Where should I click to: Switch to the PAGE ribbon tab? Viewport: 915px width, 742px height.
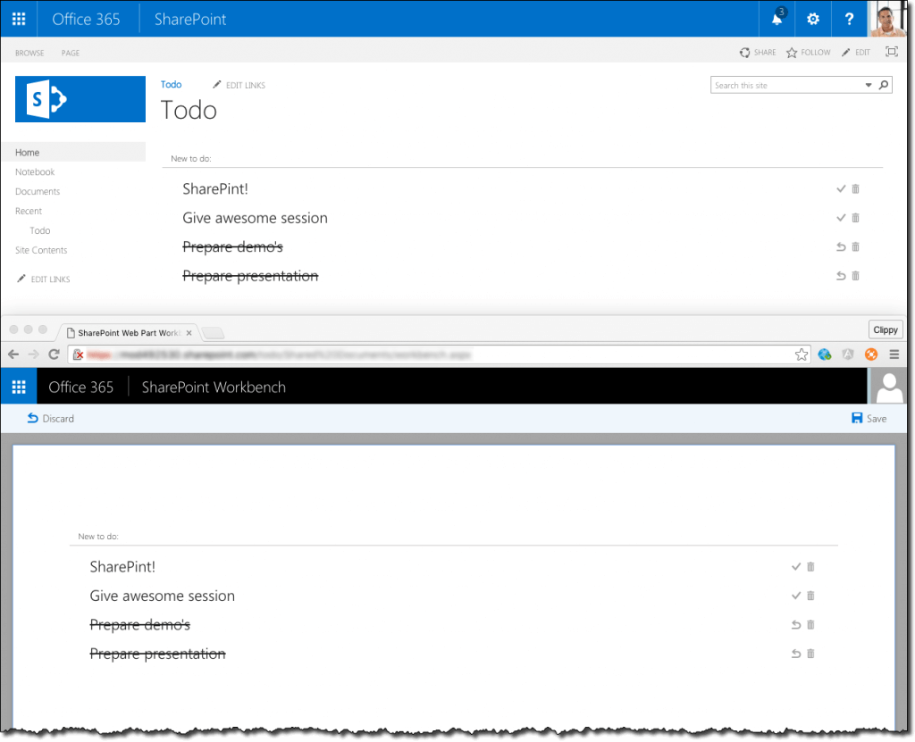pos(70,53)
